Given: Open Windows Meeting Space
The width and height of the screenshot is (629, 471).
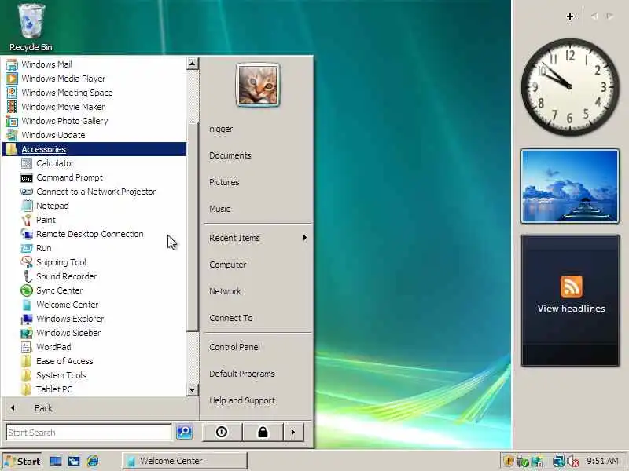Looking at the screenshot, I should pyautogui.click(x=60, y=93).
